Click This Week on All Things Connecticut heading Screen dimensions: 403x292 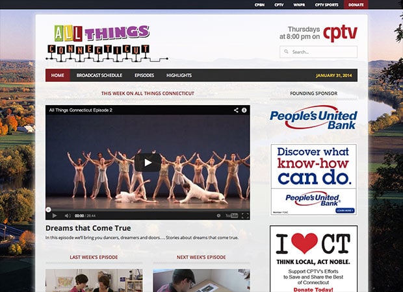tap(148, 93)
